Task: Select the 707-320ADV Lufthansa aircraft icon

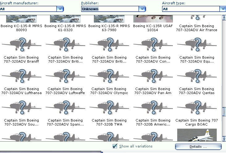Action: pyautogui.click(x=21, y=75)
